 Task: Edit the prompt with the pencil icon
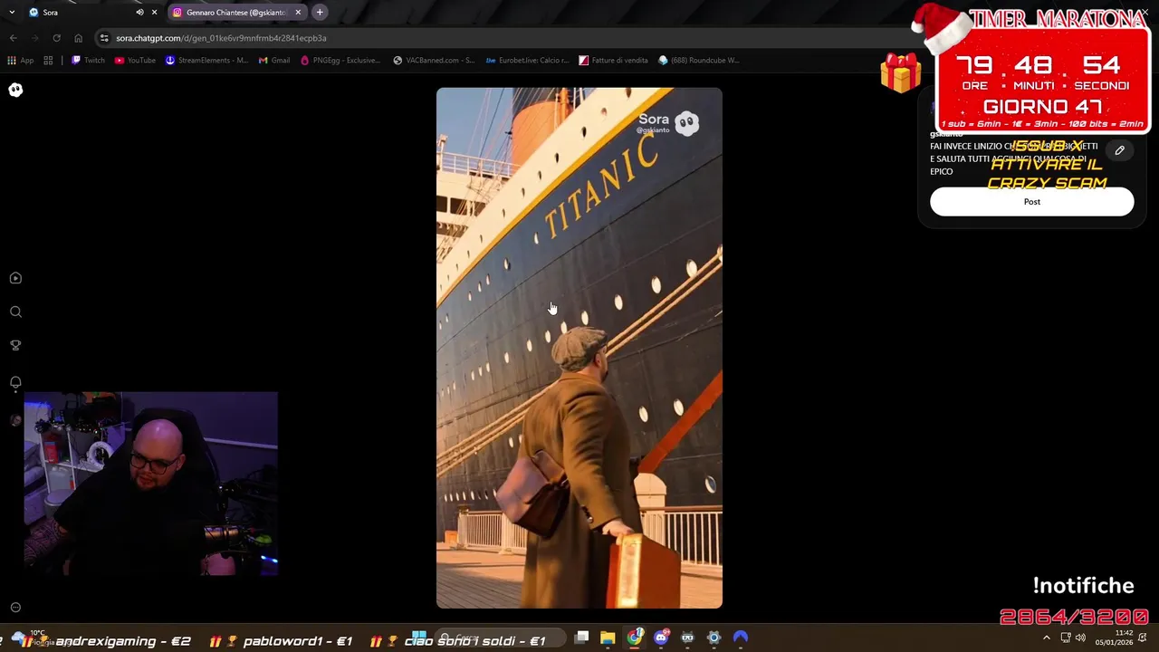point(1119,150)
